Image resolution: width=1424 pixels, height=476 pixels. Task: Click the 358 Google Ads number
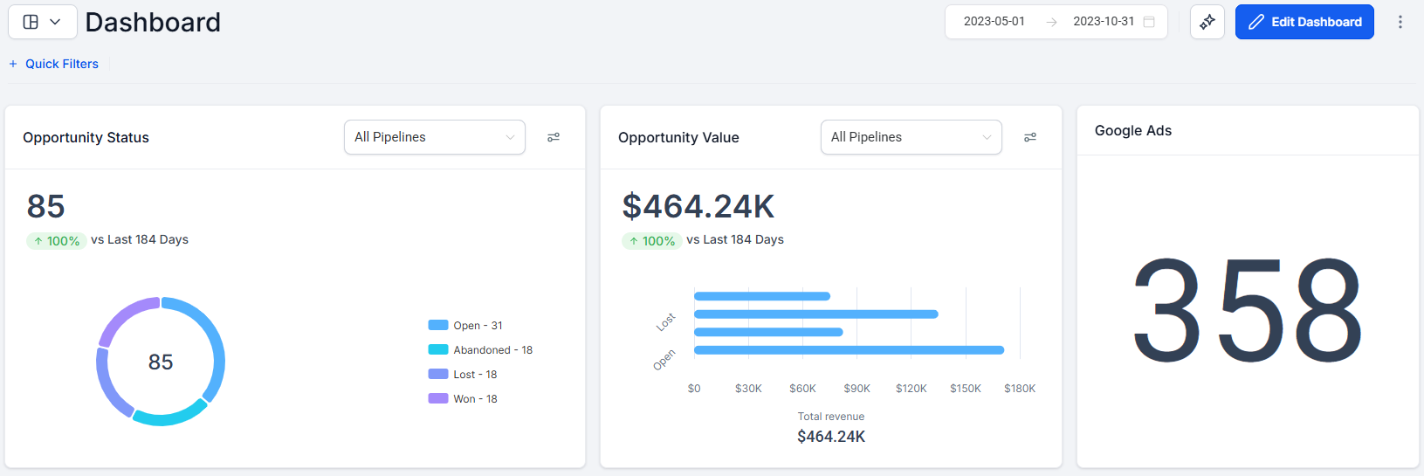point(1247,311)
